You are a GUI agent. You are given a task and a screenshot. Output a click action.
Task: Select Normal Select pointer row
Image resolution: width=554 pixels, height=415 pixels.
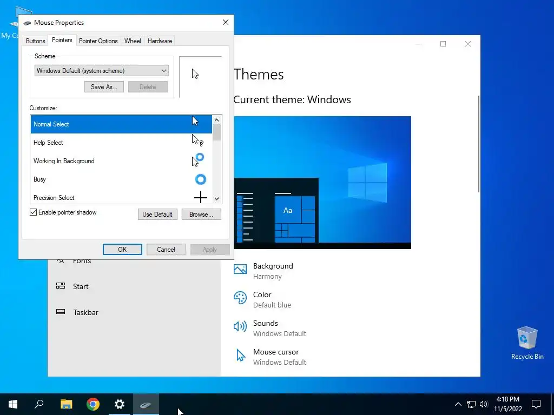click(121, 124)
